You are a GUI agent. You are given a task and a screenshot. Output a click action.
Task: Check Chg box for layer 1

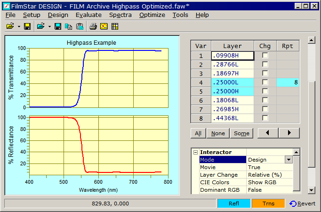pos(265,55)
